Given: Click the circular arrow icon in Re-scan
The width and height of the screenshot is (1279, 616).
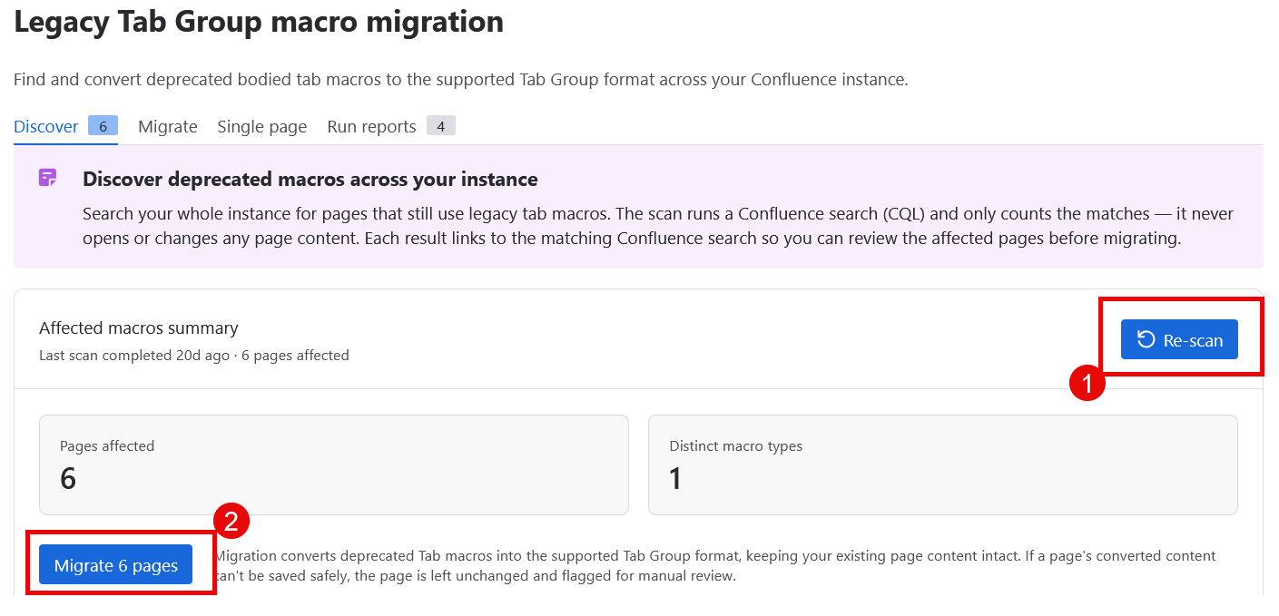Looking at the screenshot, I should tap(1146, 340).
